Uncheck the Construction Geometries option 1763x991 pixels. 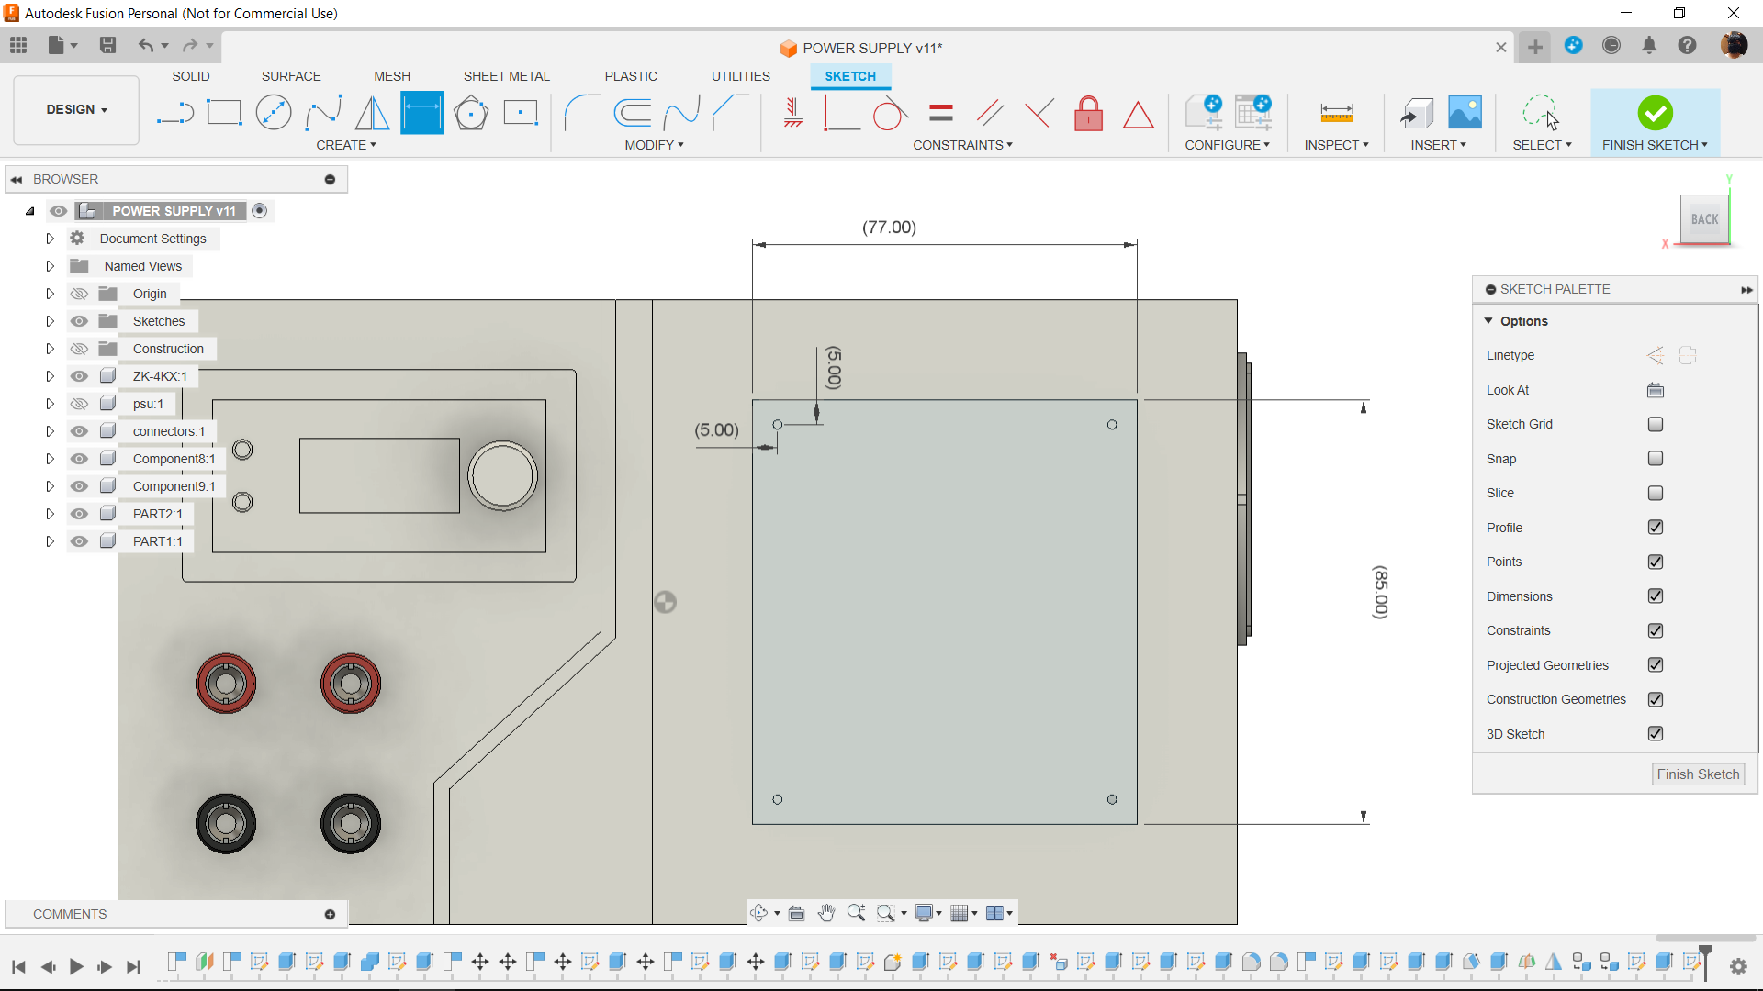(1656, 699)
